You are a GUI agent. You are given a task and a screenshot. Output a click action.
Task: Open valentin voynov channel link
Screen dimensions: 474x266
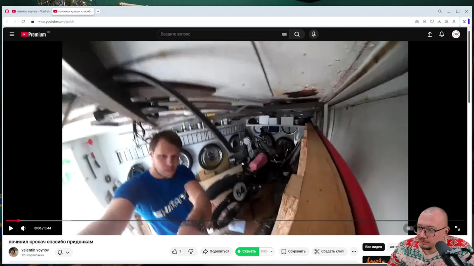click(x=35, y=250)
